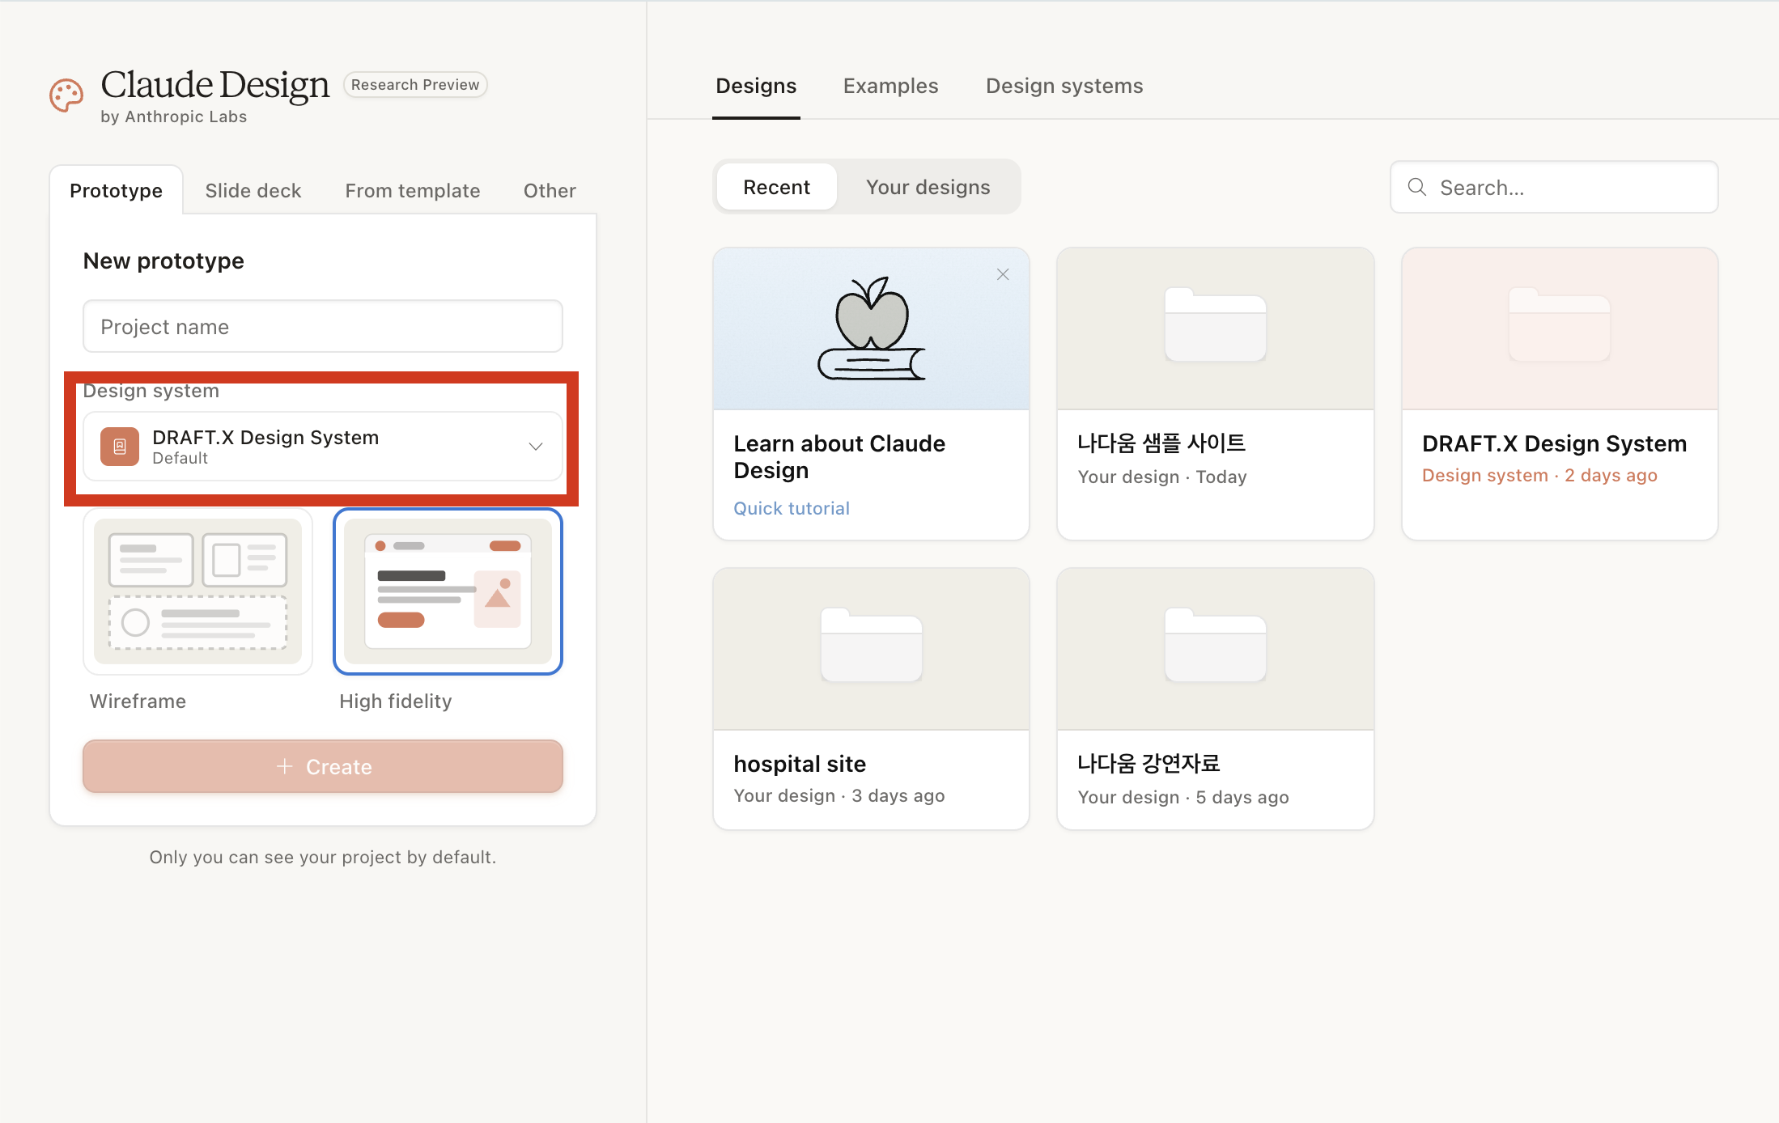This screenshot has width=1779, height=1123.
Task: Switch to the Other tab
Action: click(x=550, y=190)
